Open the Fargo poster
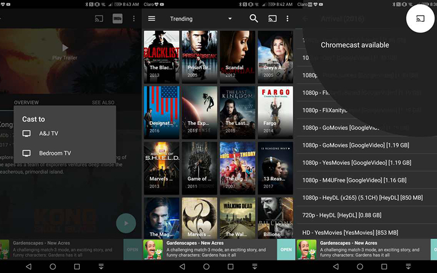This screenshot has height=273, width=437. [275, 112]
